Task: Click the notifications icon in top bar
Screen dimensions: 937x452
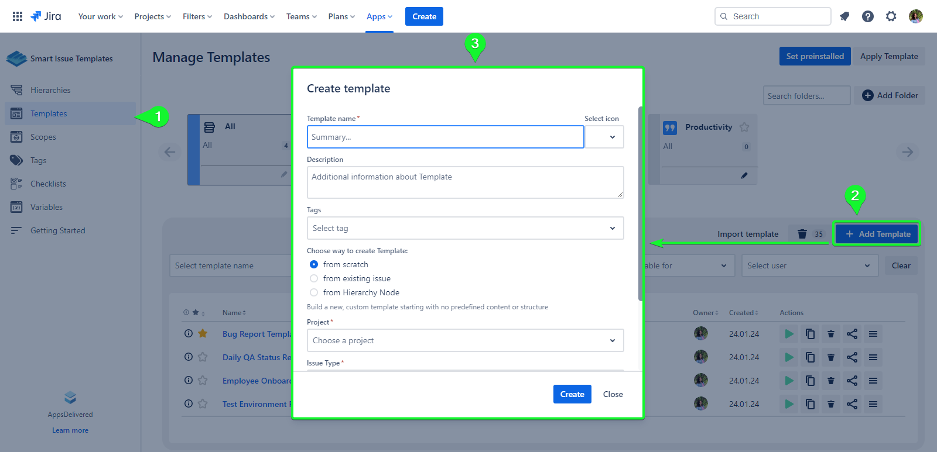Action: (x=844, y=16)
